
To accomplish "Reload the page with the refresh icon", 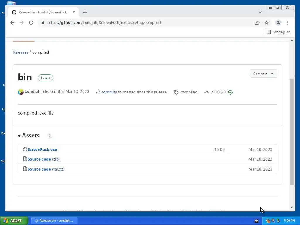I will coord(31,23).
